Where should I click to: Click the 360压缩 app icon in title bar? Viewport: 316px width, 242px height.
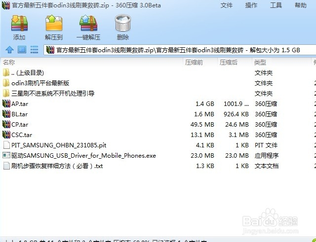[x=6, y=5]
